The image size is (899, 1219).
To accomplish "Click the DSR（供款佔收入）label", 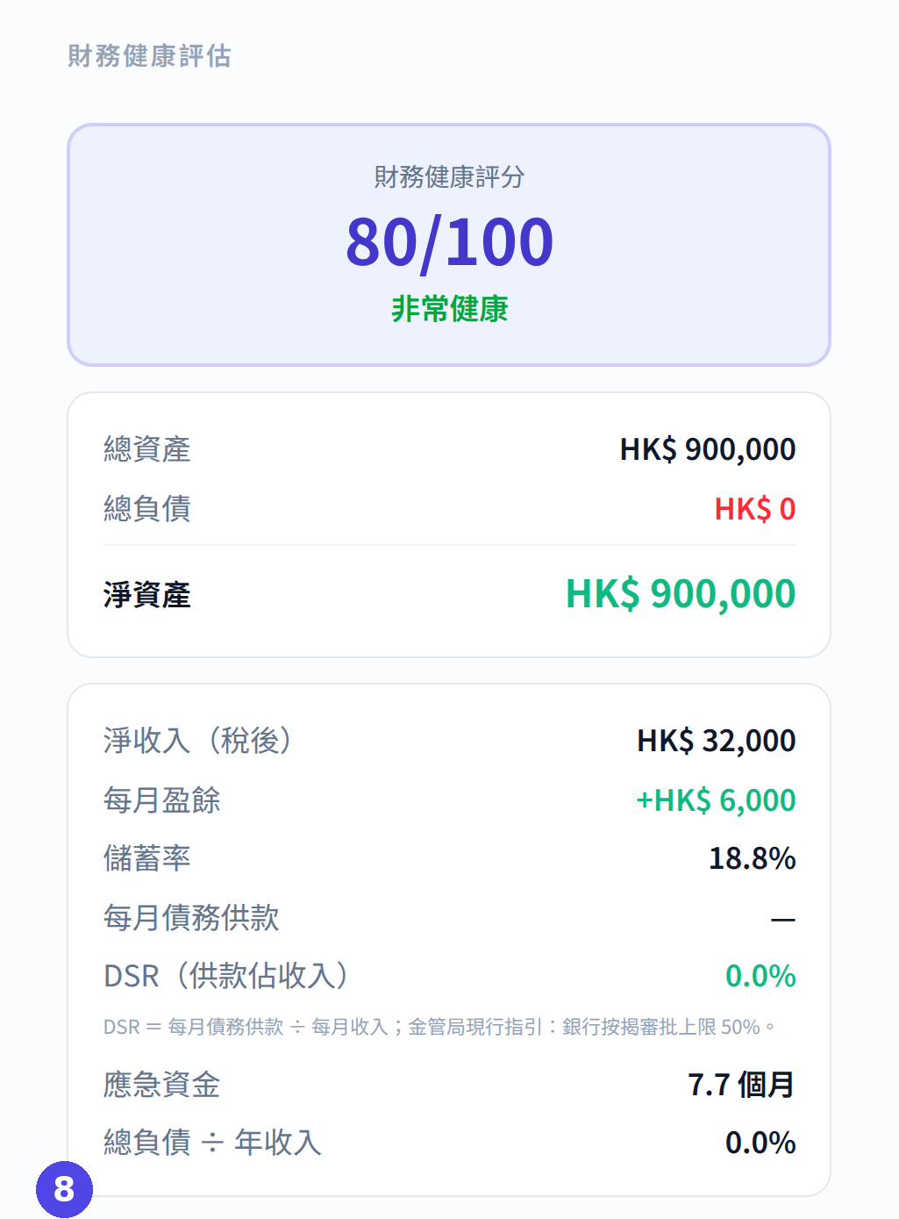I will click(x=226, y=976).
